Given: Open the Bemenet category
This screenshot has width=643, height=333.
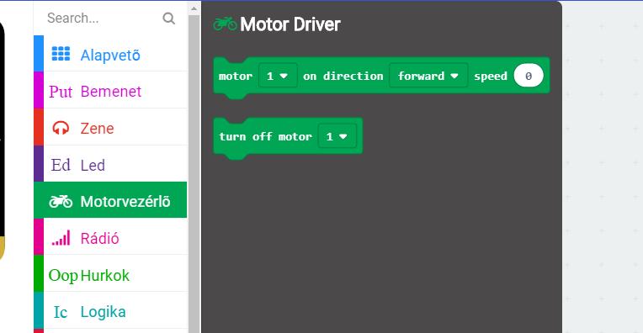Looking at the screenshot, I should click(111, 91).
